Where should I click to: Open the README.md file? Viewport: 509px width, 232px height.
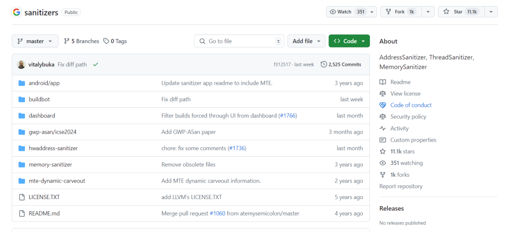click(44, 214)
